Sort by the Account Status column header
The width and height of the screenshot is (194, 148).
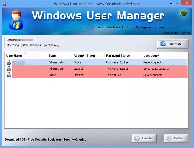88,56
